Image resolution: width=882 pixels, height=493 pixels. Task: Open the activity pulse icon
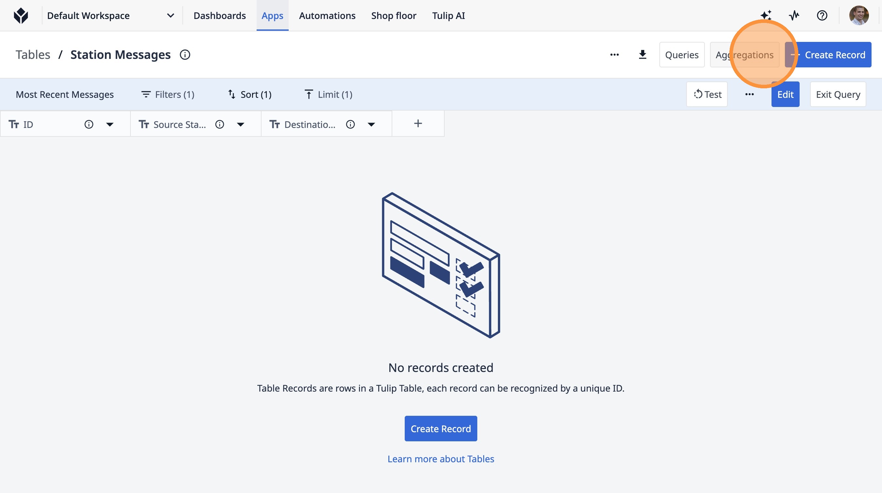click(794, 15)
